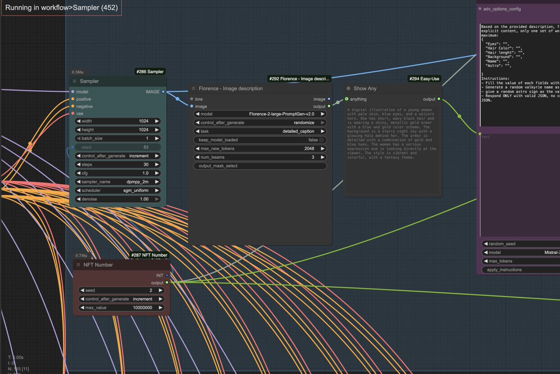Click the Sampler model input port
560x374 pixels.
(73, 92)
